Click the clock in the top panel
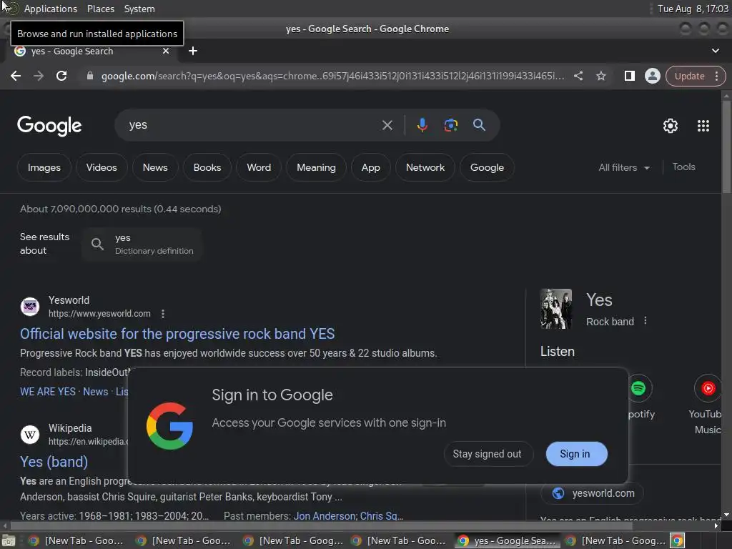 click(x=693, y=9)
